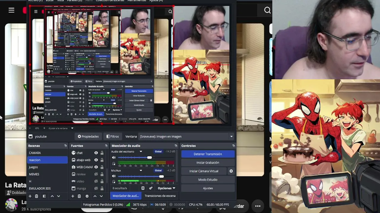Hide the chat source
Image resolution: width=380 pixels, height=213 pixels.
96,153
